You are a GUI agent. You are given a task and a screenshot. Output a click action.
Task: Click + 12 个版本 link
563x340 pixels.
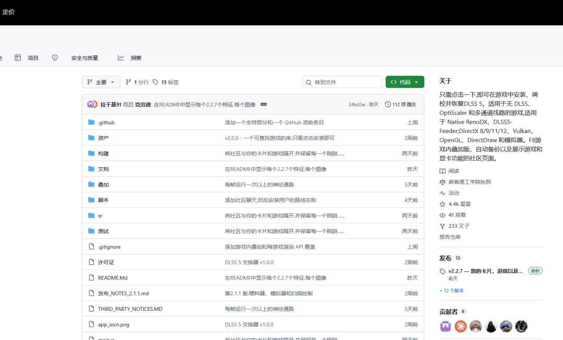coord(451,290)
